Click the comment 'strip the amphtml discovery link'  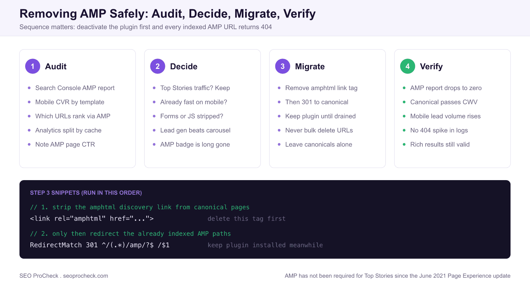pyautogui.click(x=139, y=207)
